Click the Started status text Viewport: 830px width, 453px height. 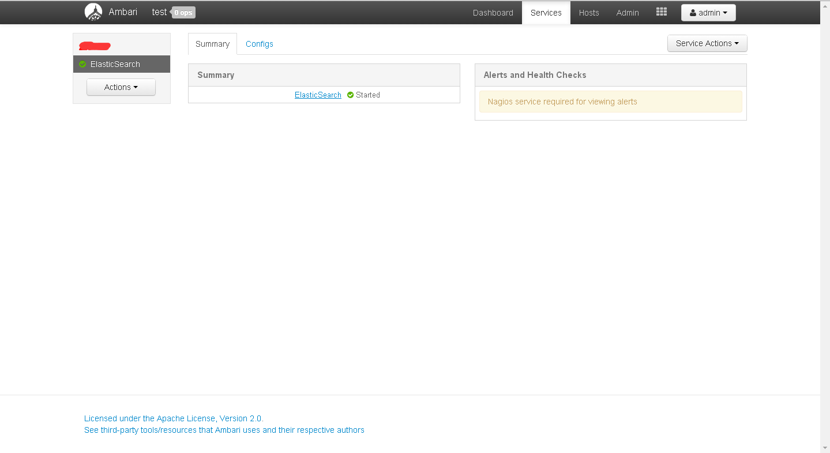tap(368, 95)
